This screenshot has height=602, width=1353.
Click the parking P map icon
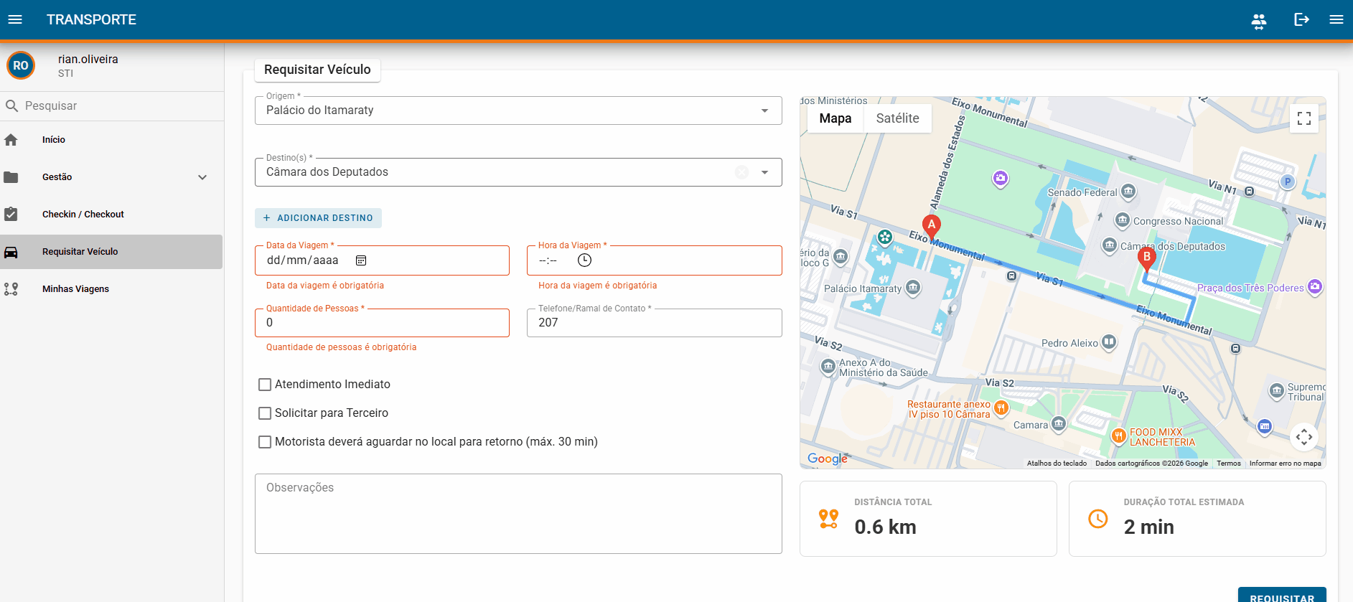point(1288,182)
